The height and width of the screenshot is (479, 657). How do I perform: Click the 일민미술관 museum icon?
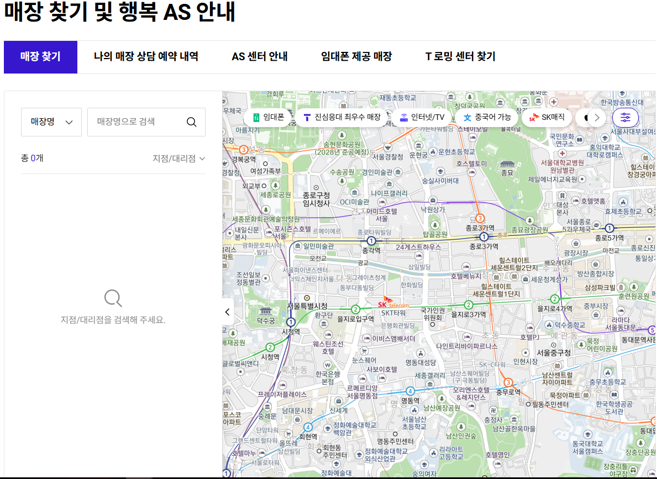point(298,245)
